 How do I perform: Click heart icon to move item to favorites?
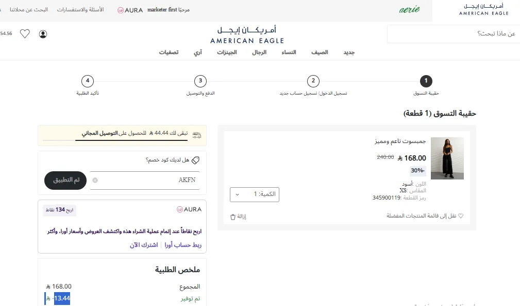pos(461,215)
